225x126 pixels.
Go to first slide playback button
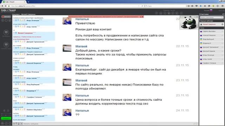click(x=161, y=13)
